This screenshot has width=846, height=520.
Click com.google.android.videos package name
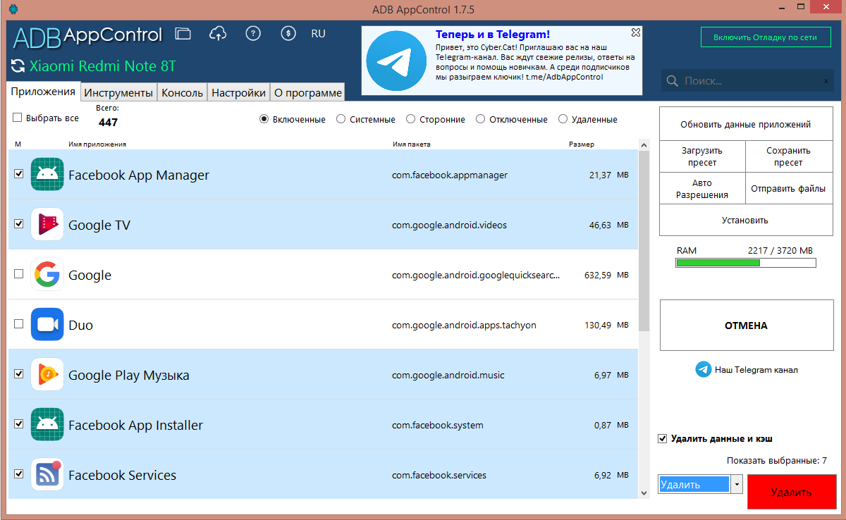tap(449, 225)
